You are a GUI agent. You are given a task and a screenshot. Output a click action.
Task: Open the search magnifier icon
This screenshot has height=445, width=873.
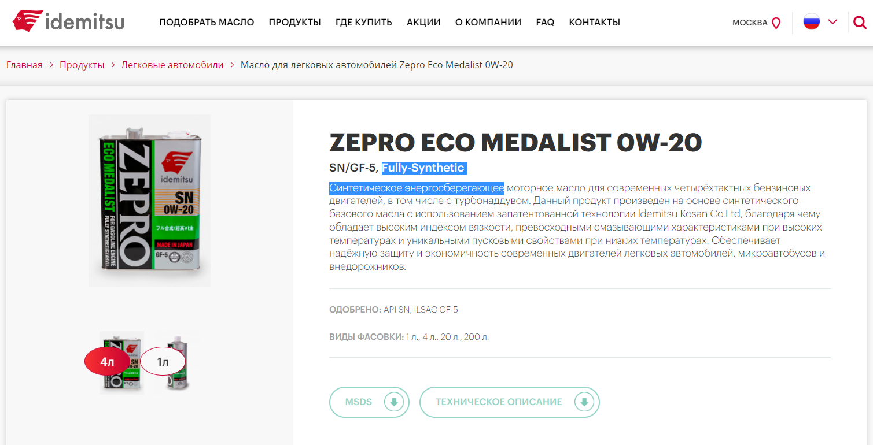pyautogui.click(x=860, y=23)
